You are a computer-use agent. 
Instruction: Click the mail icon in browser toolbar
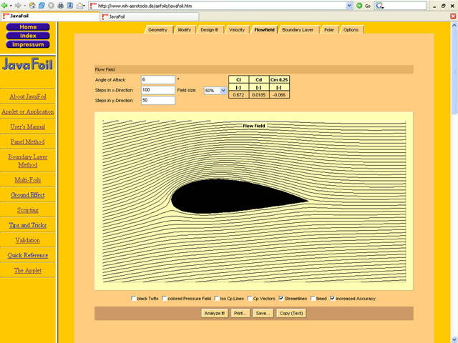click(79, 6)
